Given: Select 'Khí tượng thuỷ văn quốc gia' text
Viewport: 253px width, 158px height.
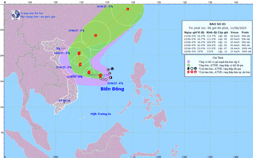Looking at the screenshot, I should click(x=38, y=17).
